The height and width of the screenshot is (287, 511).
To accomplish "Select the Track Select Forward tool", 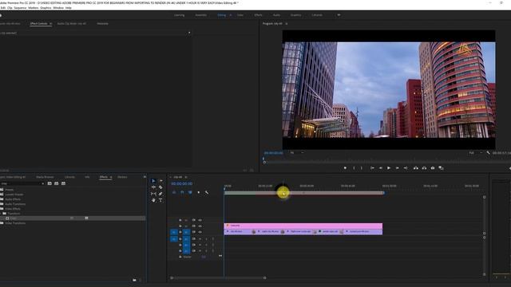I will (160, 181).
